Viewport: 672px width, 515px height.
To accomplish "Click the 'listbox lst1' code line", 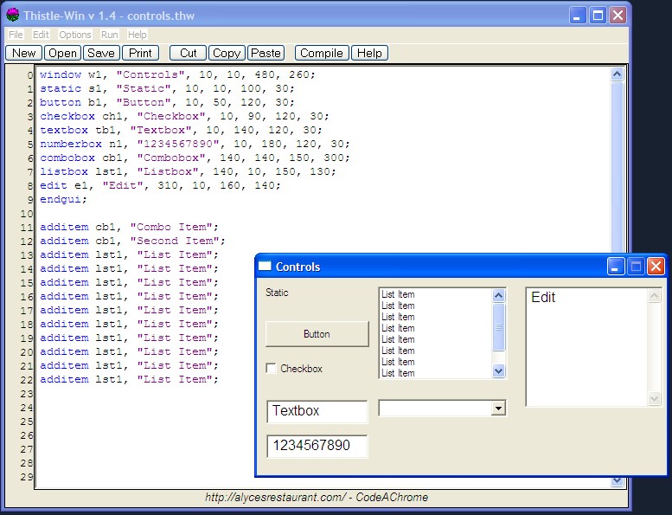I will 189,171.
